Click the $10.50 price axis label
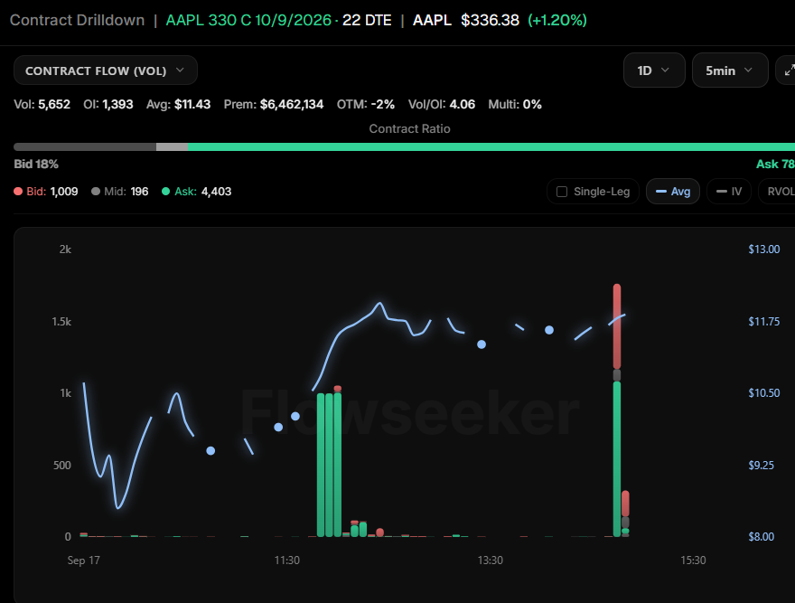795x603 pixels. (764, 393)
